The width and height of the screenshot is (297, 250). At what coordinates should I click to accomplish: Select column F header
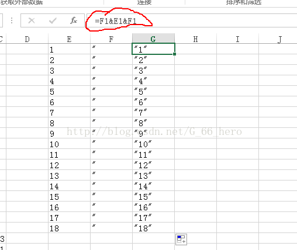(111, 39)
